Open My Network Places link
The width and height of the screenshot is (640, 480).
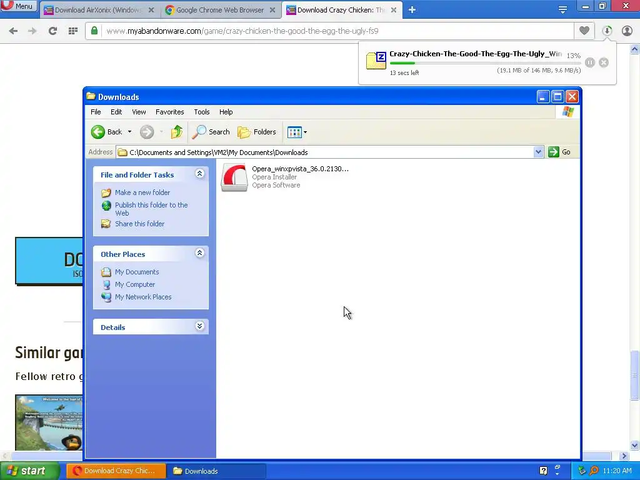143,297
